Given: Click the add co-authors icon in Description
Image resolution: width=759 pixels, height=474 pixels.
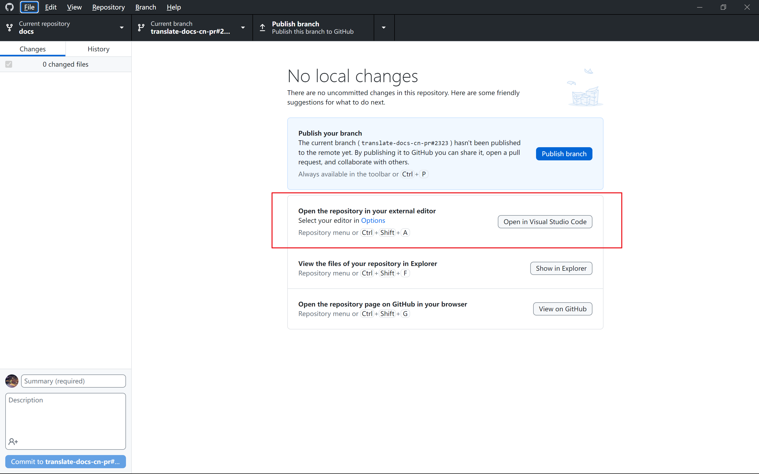Looking at the screenshot, I should (x=13, y=441).
